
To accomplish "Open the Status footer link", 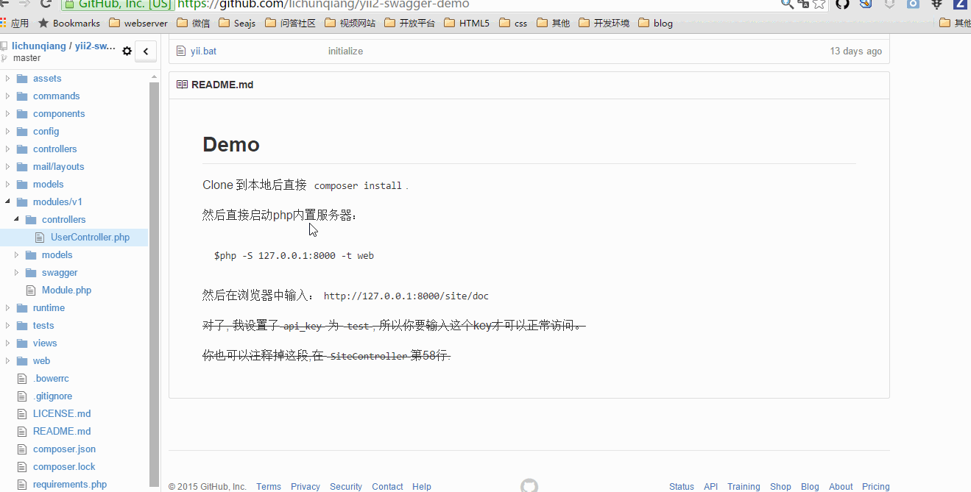I will tap(682, 487).
